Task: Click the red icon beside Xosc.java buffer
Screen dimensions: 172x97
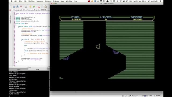Action: 10,10
